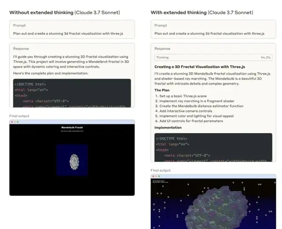Click the left 'Final output' label

pos(19,116)
